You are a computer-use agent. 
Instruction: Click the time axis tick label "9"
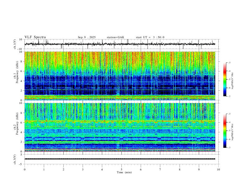click(199, 170)
